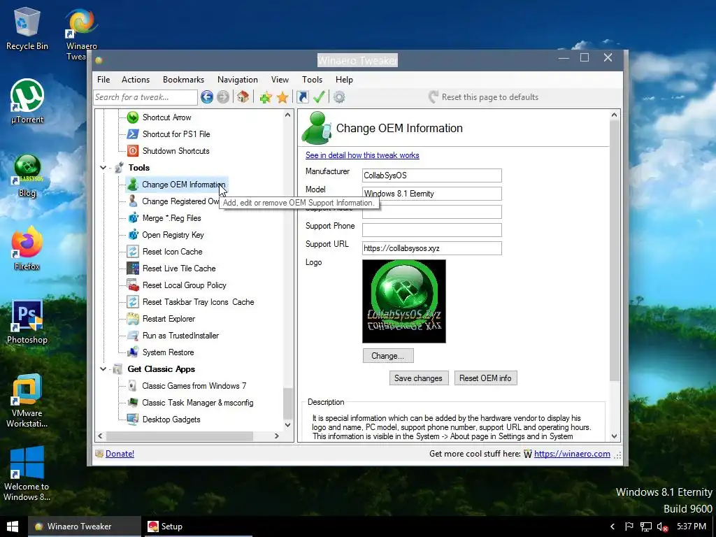
Task: Open the View menu
Action: (x=280, y=80)
